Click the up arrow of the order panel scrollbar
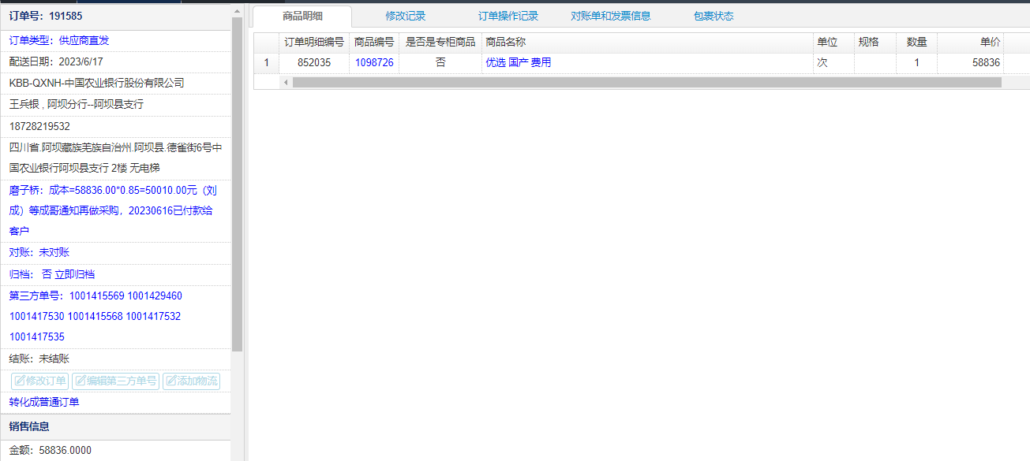 237,10
